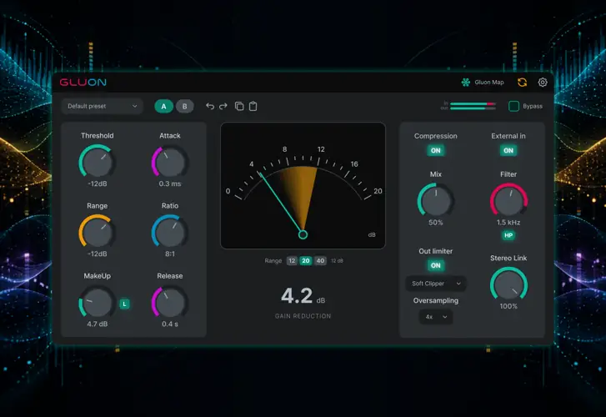Screen dimensions: 606x417
Task: Toggle Out limiter ON switch
Action: pos(436,265)
